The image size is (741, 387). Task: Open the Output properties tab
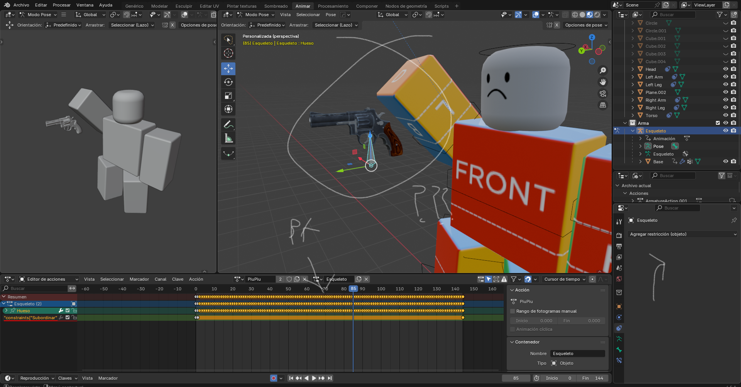click(x=619, y=246)
